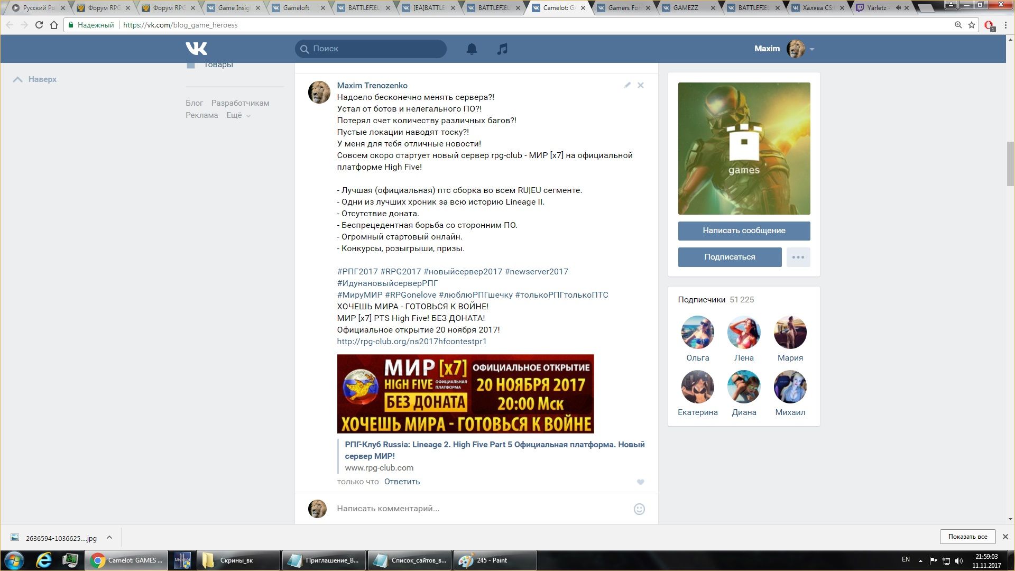
Task: Click the page vertical scrollbar thumb
Action: 1010,164
